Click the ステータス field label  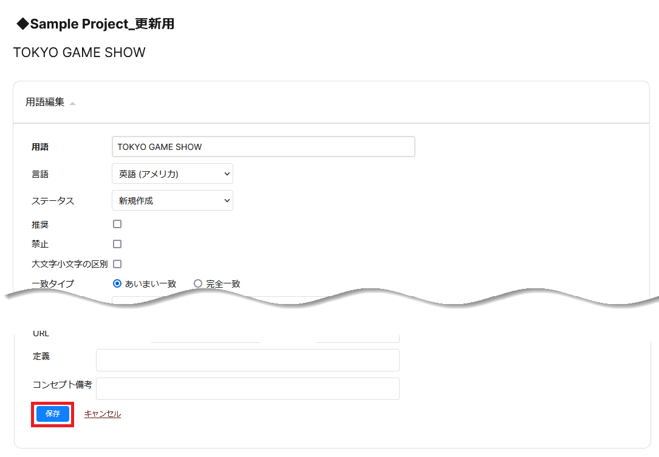[x=53, y=201]
